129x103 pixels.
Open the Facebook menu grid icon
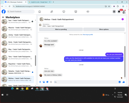[114, 12]
